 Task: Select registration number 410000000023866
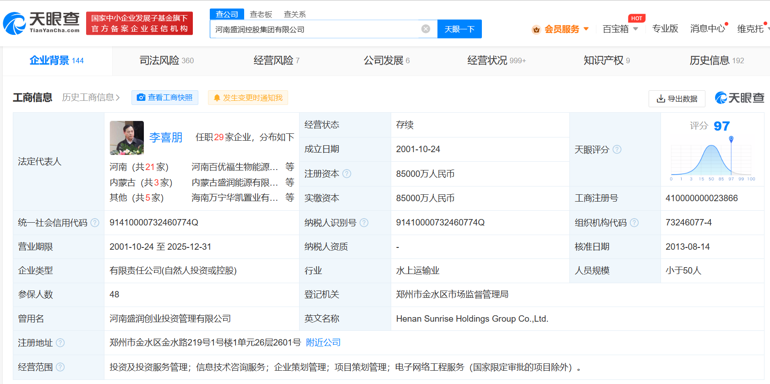click(x=702, y=198)
